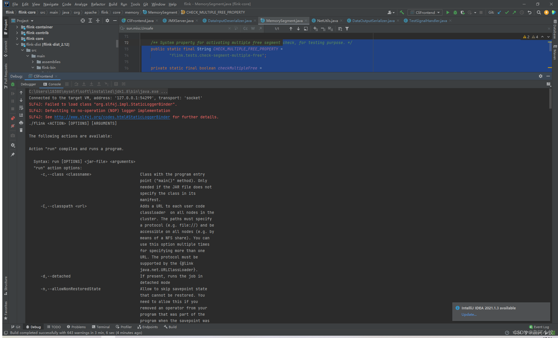Expand flink-container folder
This screenshot has height=338, width=558.
click(17, 27)
